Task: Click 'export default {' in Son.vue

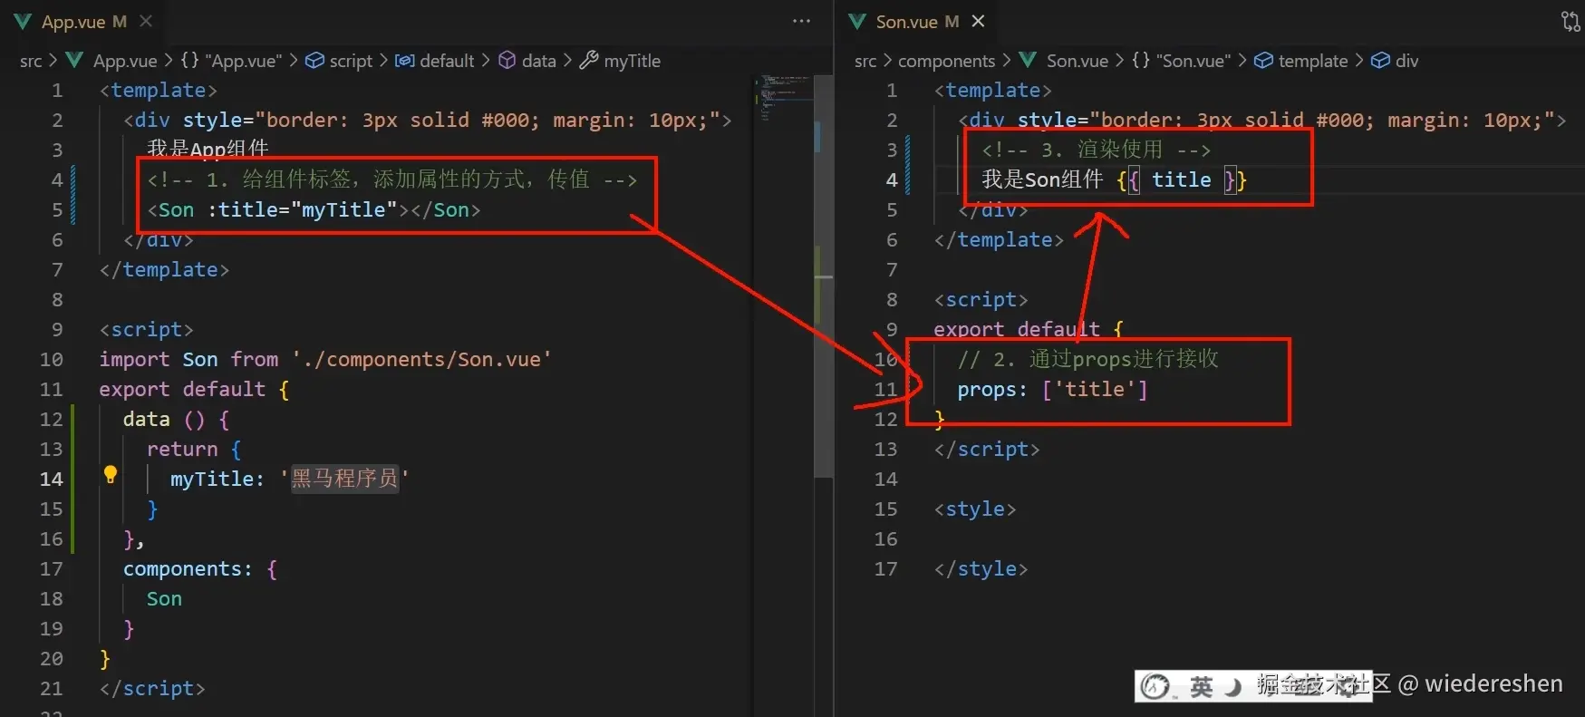Action: [x=1029, y=329]
